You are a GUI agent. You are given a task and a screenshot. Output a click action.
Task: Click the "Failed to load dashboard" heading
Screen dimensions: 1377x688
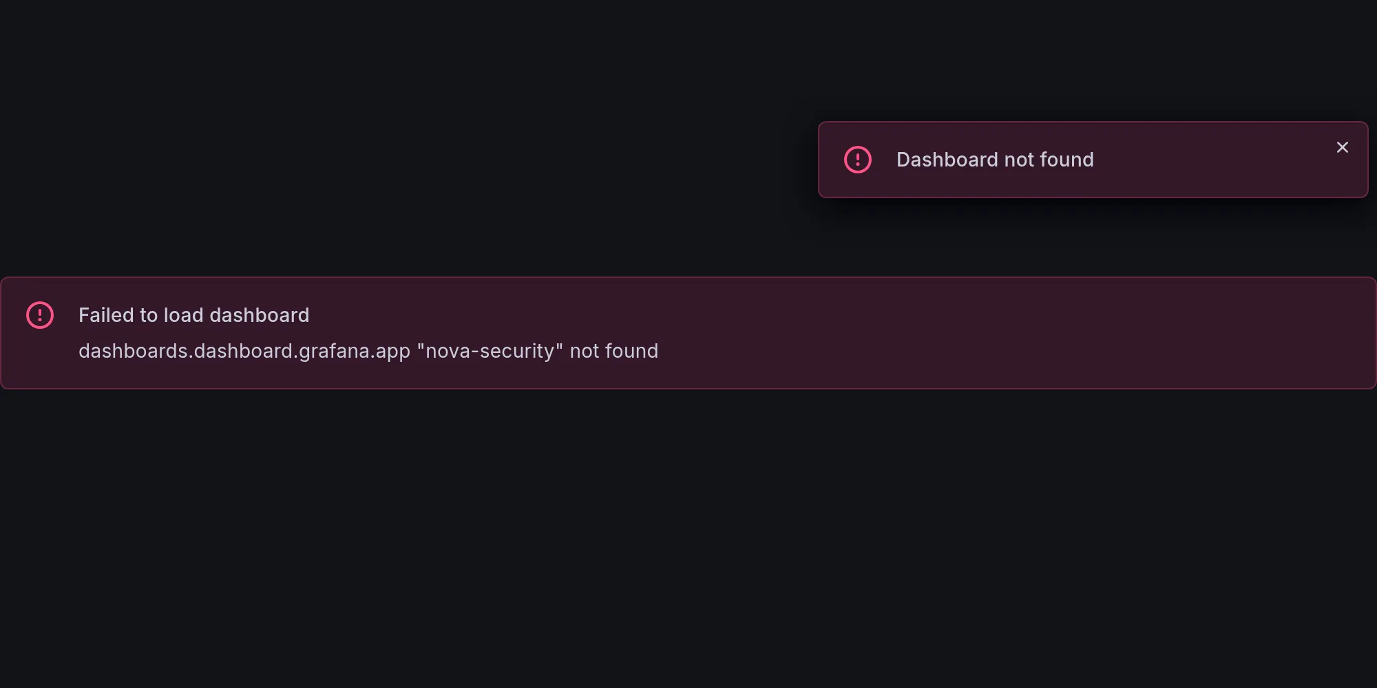pos(194,315)
